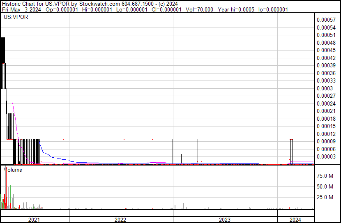341x223 pixels.
Task: Select the 2023 year segment on timeline
Action: coord(225,220)
